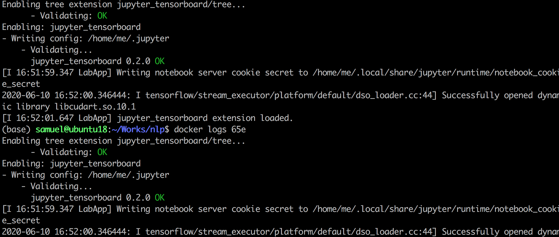The image size is (559, 237).
Task: Click the 65e container ID
Action: (239, 129)
